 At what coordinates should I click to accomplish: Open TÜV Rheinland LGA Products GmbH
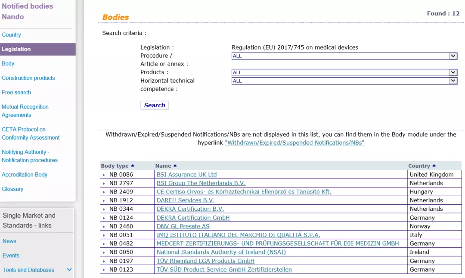point(205,261)
